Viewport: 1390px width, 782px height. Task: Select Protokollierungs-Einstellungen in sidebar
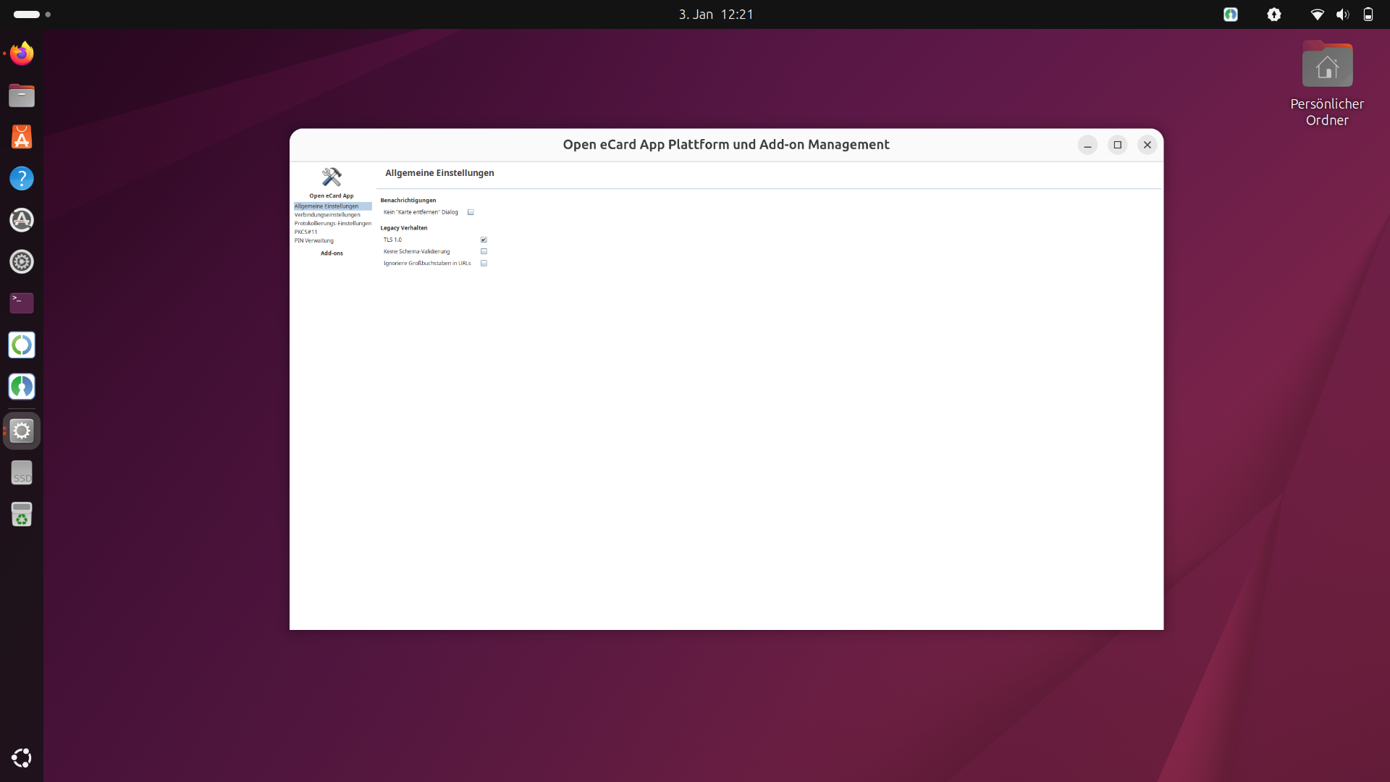(x=332, y=224)
